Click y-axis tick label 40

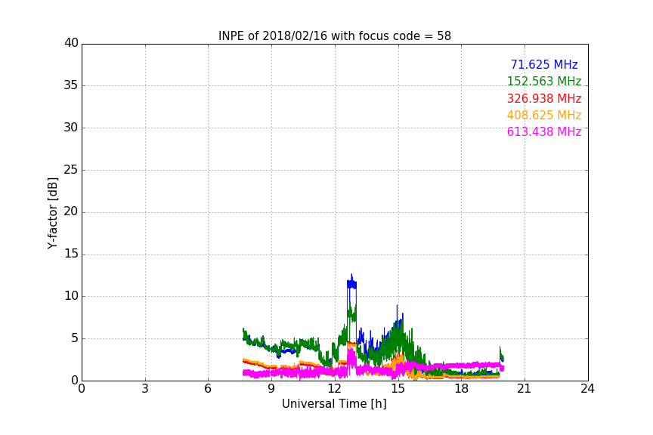tap(71, 43)
